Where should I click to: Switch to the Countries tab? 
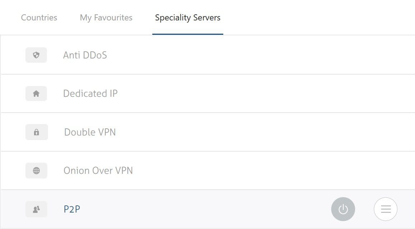[39, 18]
